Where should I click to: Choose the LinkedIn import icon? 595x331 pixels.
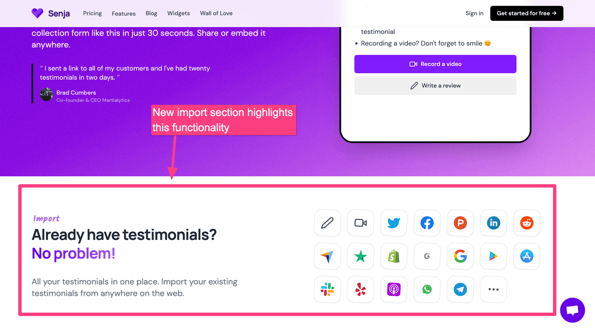(x=494, y=223)
